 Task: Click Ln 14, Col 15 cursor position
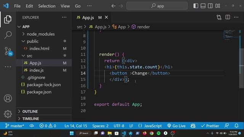tap(76, 126)
